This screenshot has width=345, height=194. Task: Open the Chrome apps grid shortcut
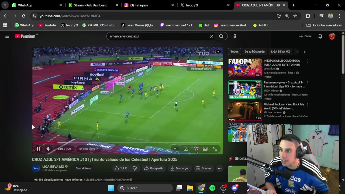5,25
